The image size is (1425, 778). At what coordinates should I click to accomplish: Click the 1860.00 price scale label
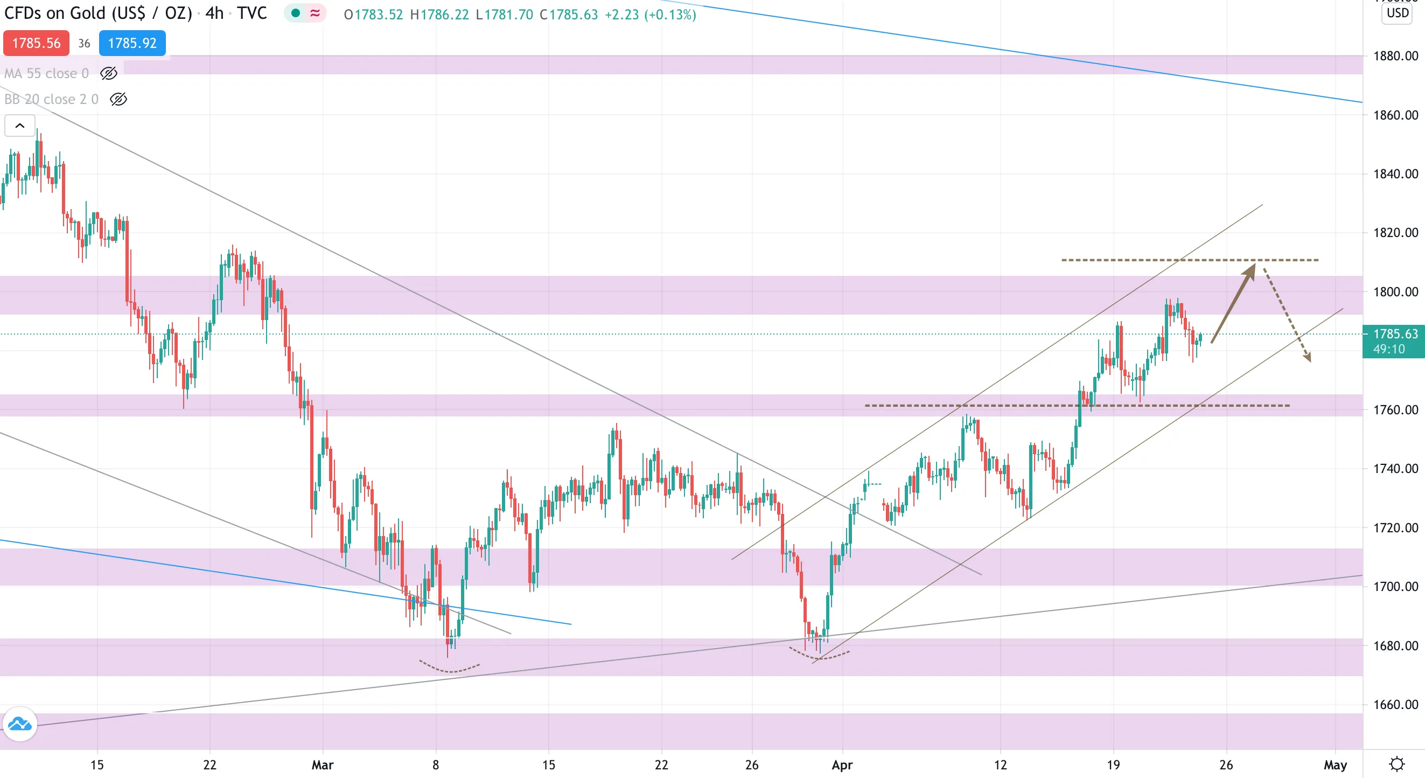click(1396, 115)
